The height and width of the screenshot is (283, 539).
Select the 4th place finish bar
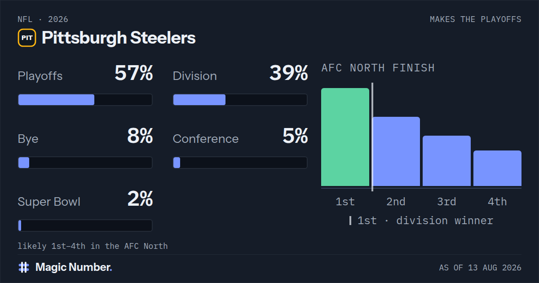click(x=497, y=168)
